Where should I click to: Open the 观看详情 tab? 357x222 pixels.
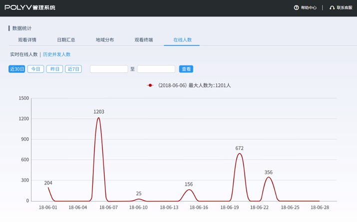[x=27, y=40]
